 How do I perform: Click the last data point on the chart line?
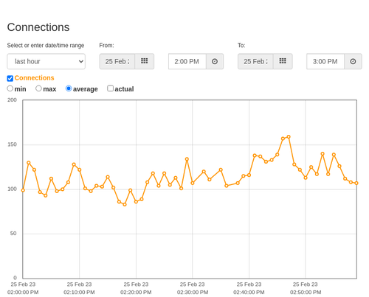356,183
